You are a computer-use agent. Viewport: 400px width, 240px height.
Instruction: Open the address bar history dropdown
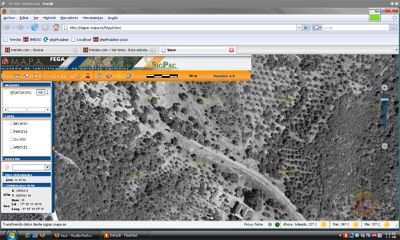[299, 27]
